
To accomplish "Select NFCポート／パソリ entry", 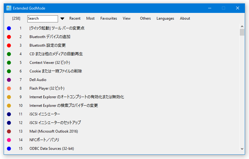I will pyautogui.click(x=44, y=140).
